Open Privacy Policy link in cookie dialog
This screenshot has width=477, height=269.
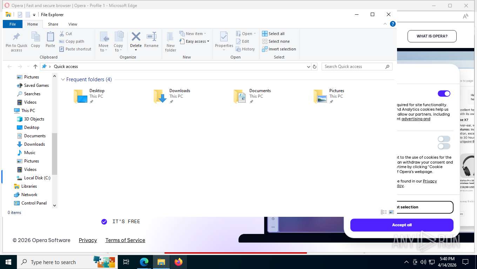coord(430,181)
